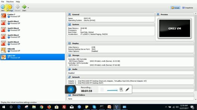Click the GNS3 VM OS icon
This screenshot has height=110, width=197.
(3, 57)
